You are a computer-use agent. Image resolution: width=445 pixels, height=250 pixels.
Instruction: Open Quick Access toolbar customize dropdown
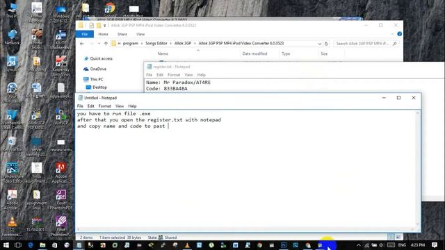click(x=105, y=26)
